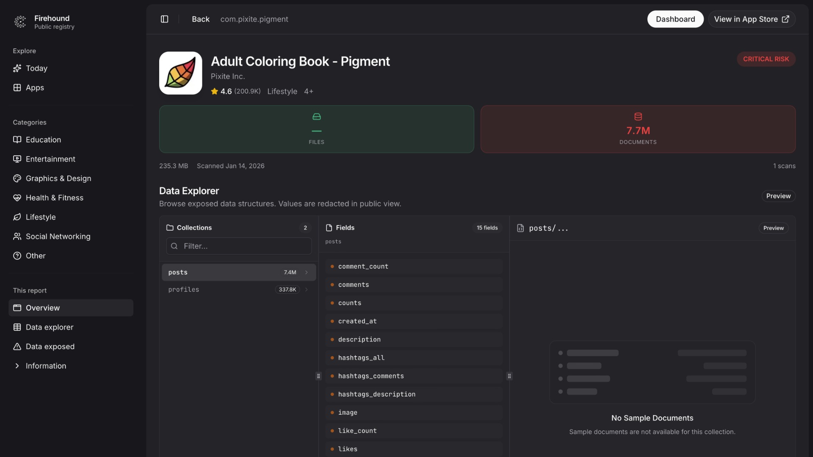Open the Today sparkle icon

pos(17,68)
